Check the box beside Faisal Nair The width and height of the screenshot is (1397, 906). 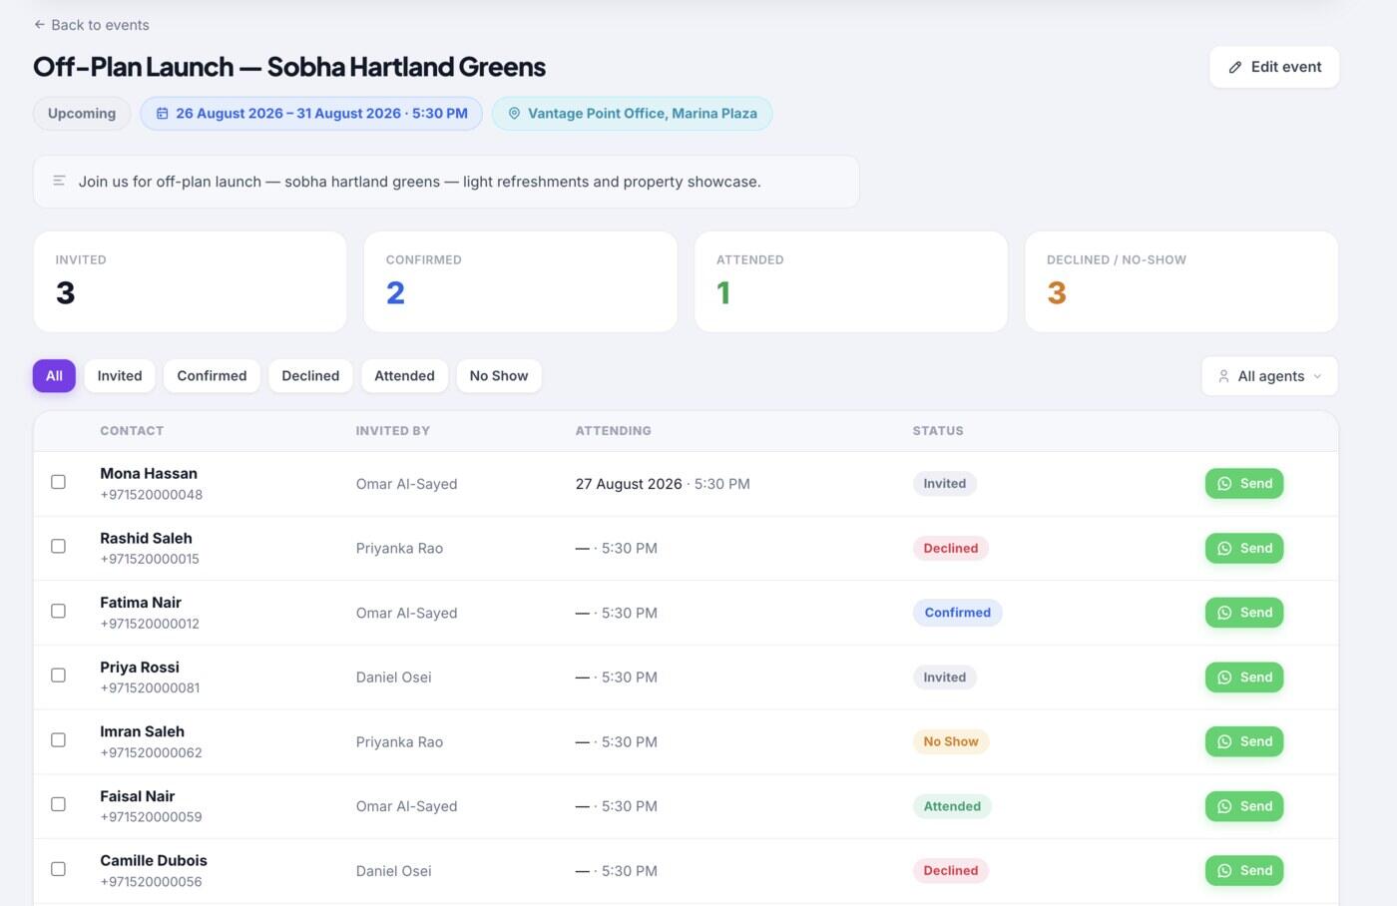click(58, 804)
